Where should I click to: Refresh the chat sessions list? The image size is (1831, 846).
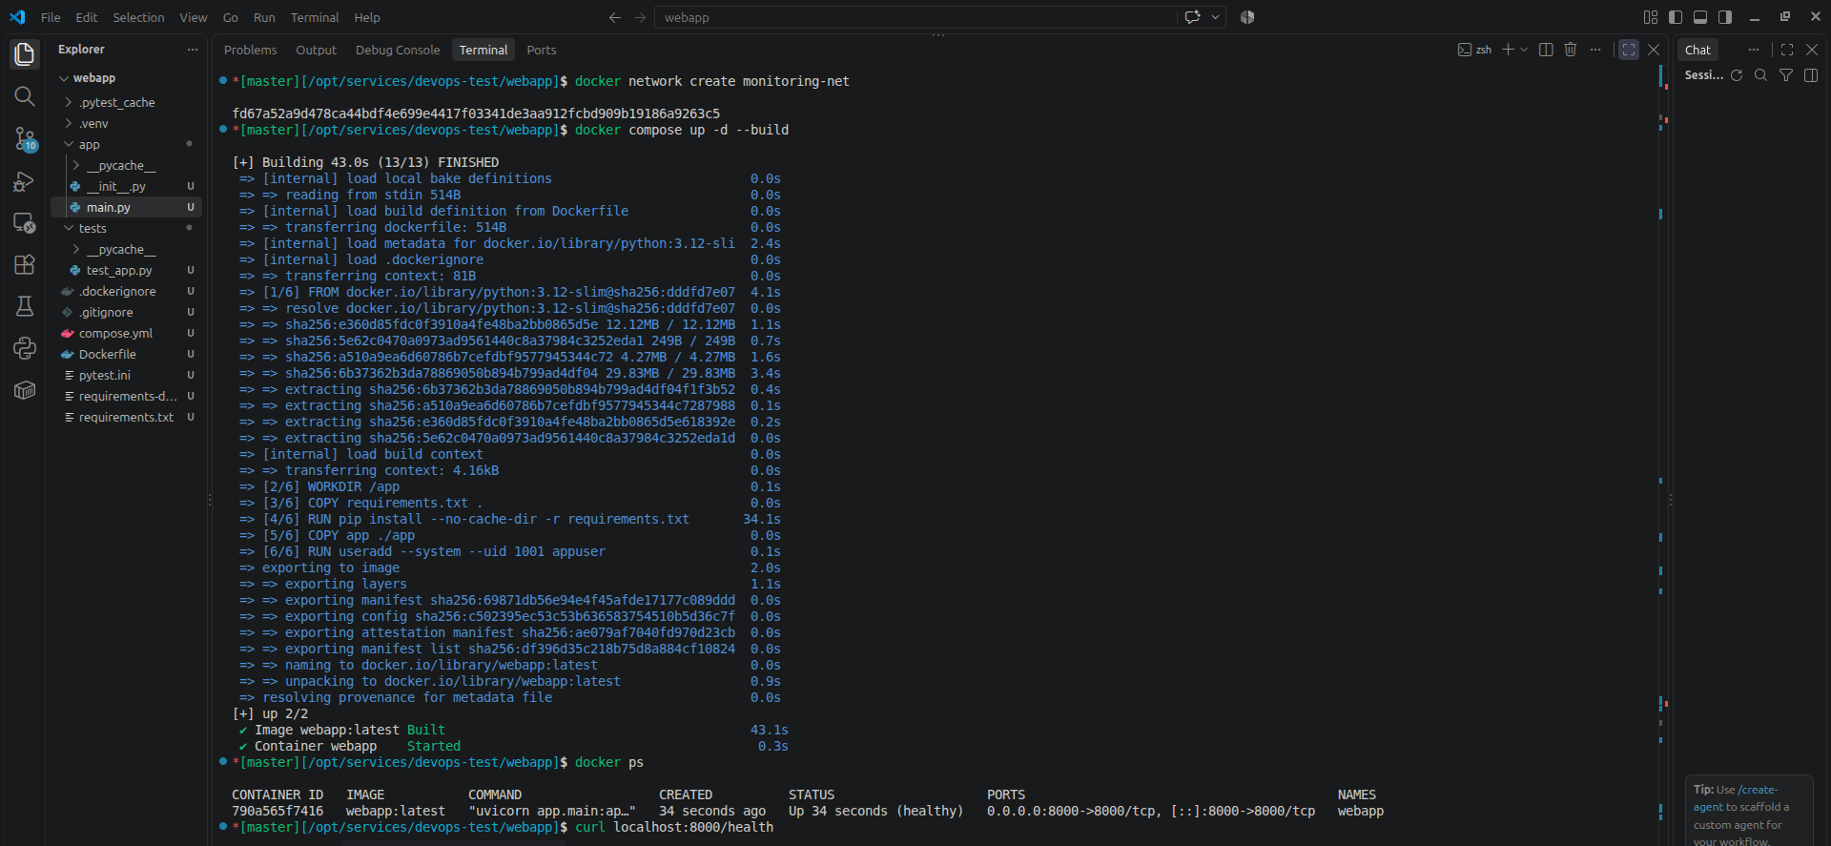tap(1737, 75)
